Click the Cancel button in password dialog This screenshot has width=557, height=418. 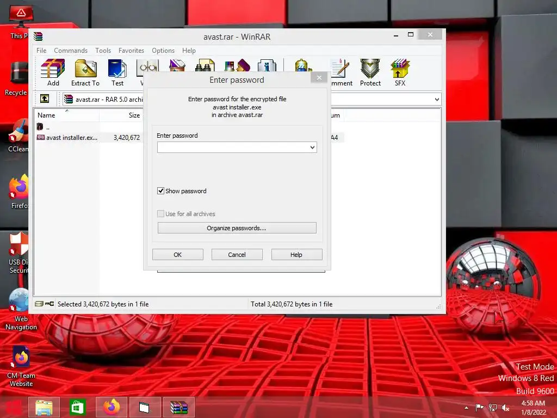pyautogui.click(x=237, y=255)
